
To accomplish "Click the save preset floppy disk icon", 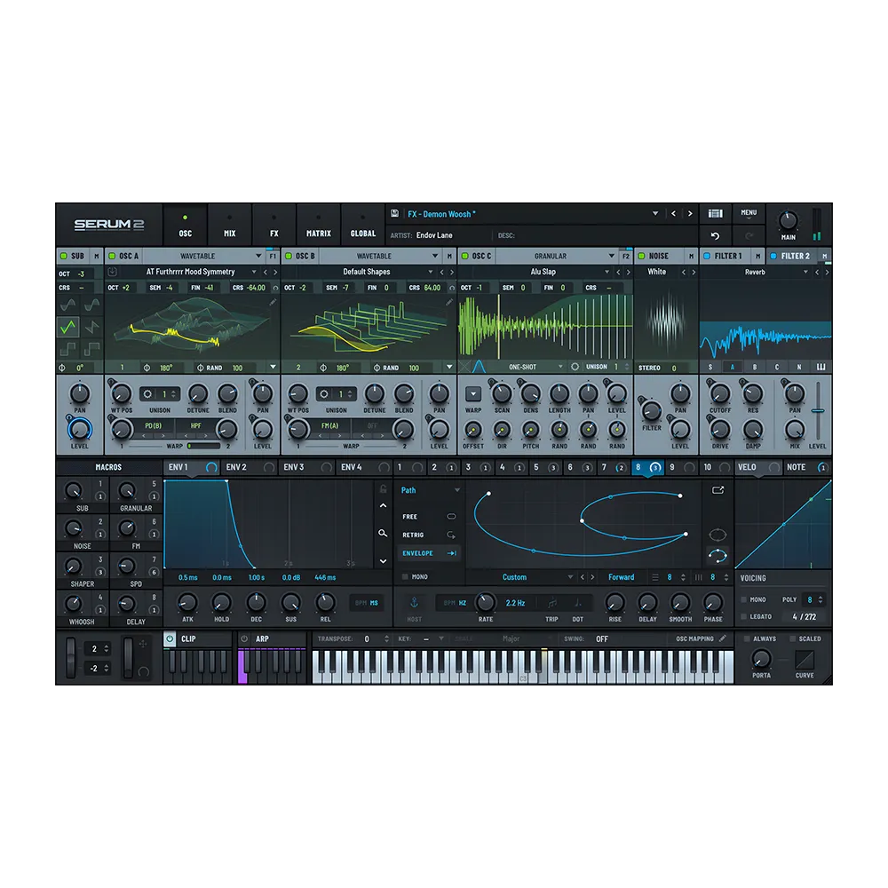I will [395, 213].
